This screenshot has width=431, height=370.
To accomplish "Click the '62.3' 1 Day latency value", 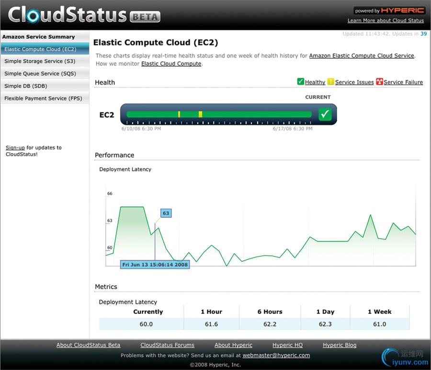I will (325, 324).
